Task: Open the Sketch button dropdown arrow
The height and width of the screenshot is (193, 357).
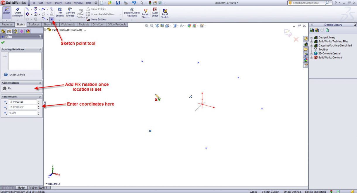Action: click(x=6, y=20)
